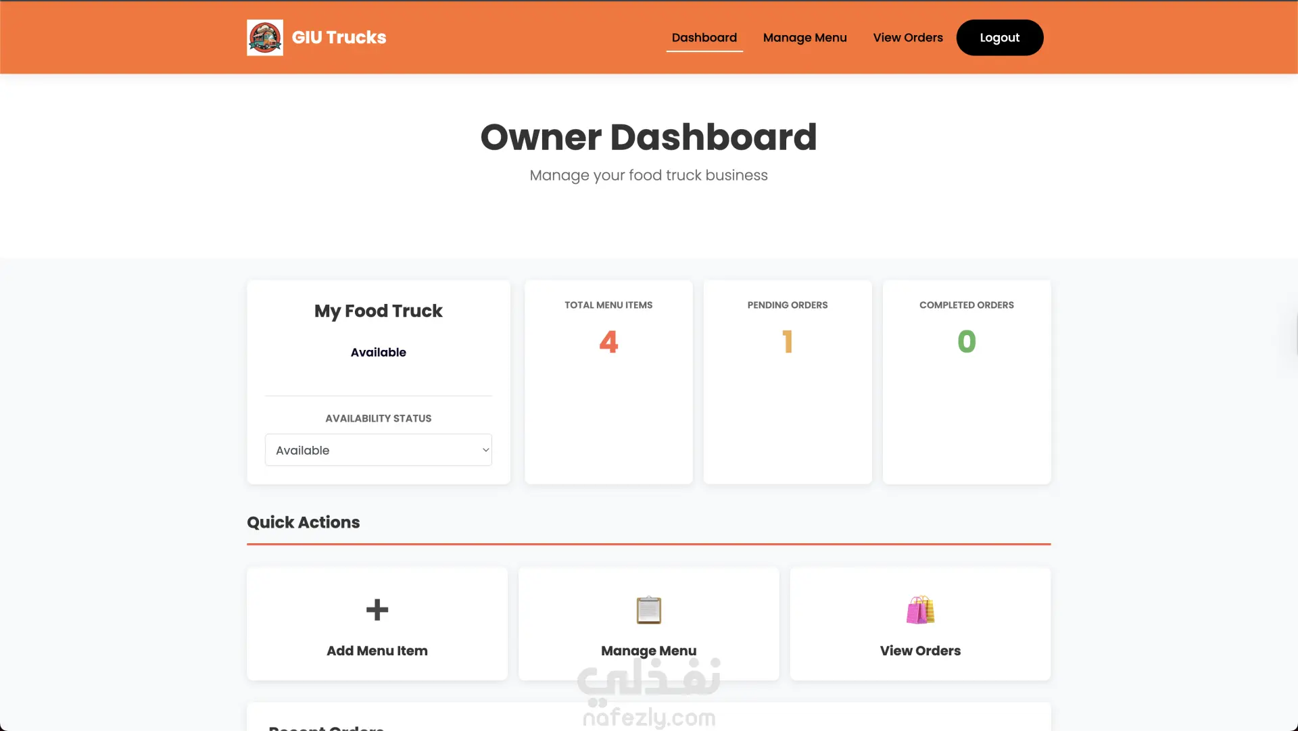Click the shopping bags icon
Image resolution: width=1298 pixels, height=731 pixels.
tap(920, 610)
